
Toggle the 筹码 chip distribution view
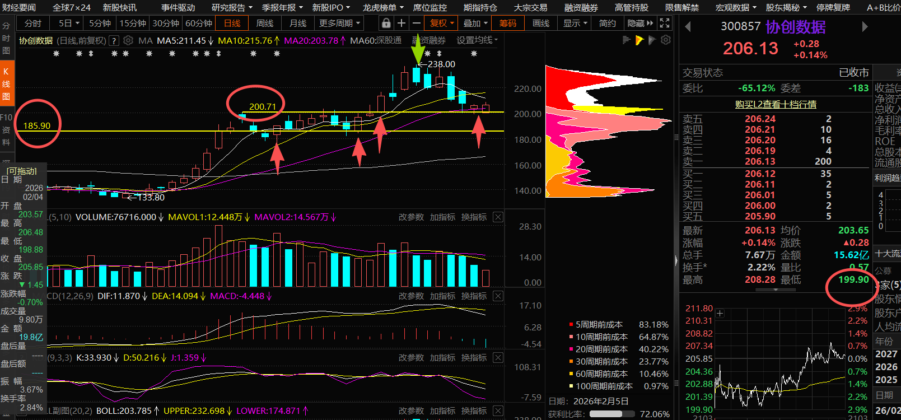(508, 23)
